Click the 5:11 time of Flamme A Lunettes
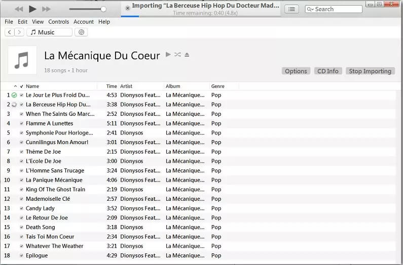Viewport: 403px width, 265px height. 112,123
